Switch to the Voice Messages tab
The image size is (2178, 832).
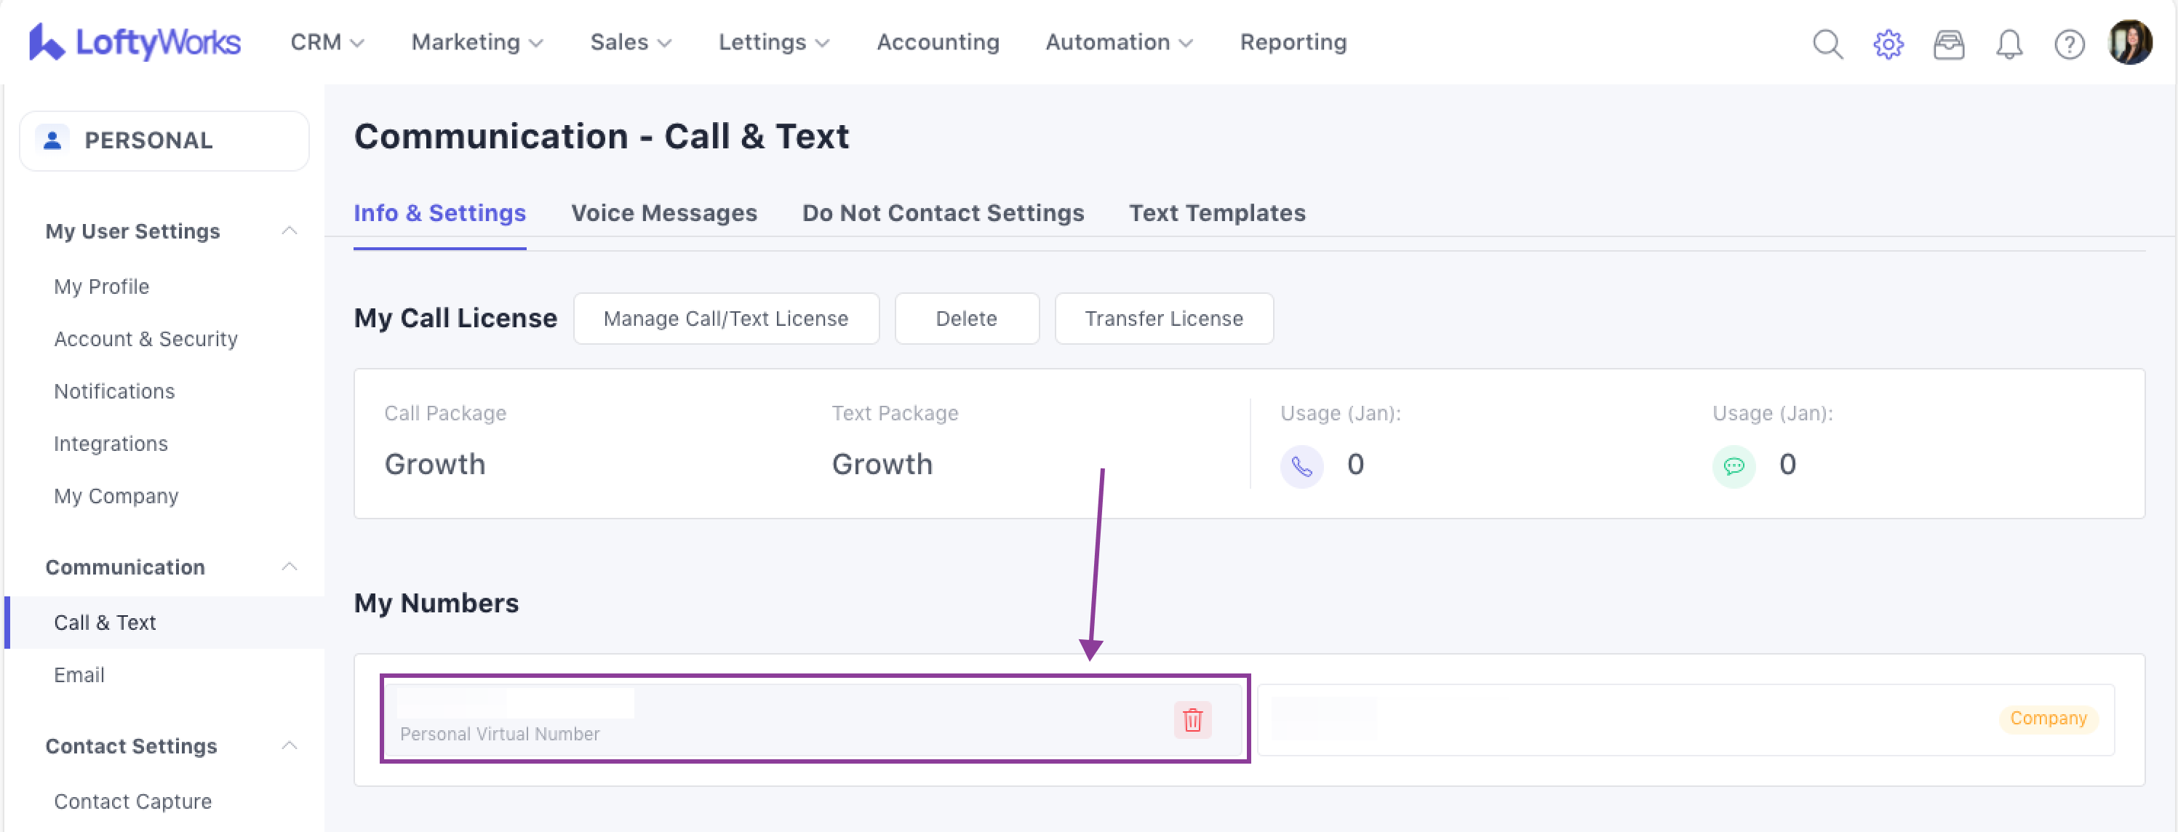pyautogui.click(x=663, y=213)
